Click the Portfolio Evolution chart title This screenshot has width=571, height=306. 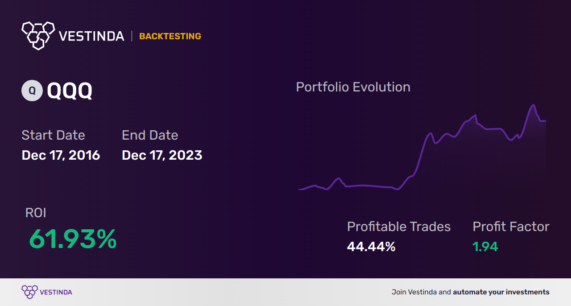[353, 87]
